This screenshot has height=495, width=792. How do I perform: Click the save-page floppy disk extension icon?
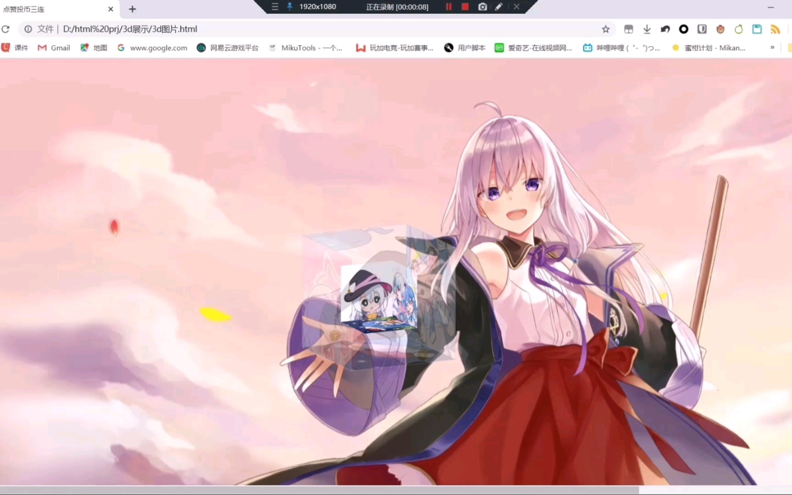756,29
